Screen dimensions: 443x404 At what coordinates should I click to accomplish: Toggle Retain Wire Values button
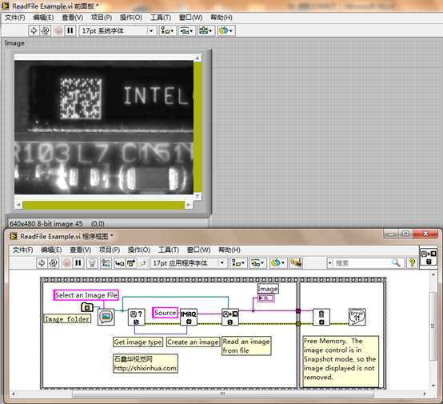(106, 263)
